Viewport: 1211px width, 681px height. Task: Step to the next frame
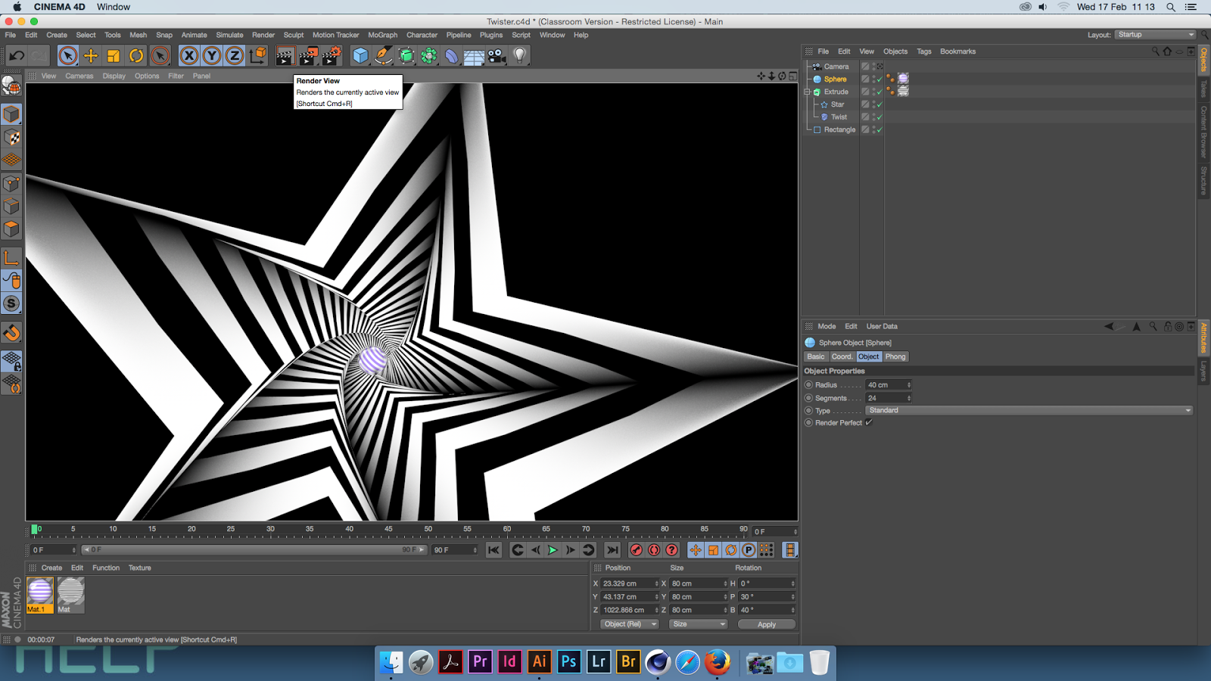pos(570,550)
